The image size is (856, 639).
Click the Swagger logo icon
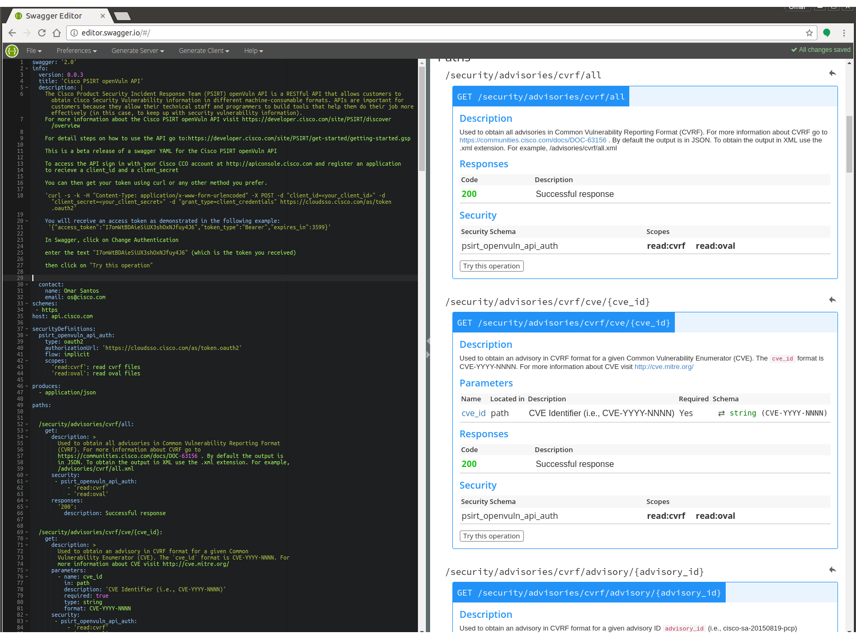[12, 51]
